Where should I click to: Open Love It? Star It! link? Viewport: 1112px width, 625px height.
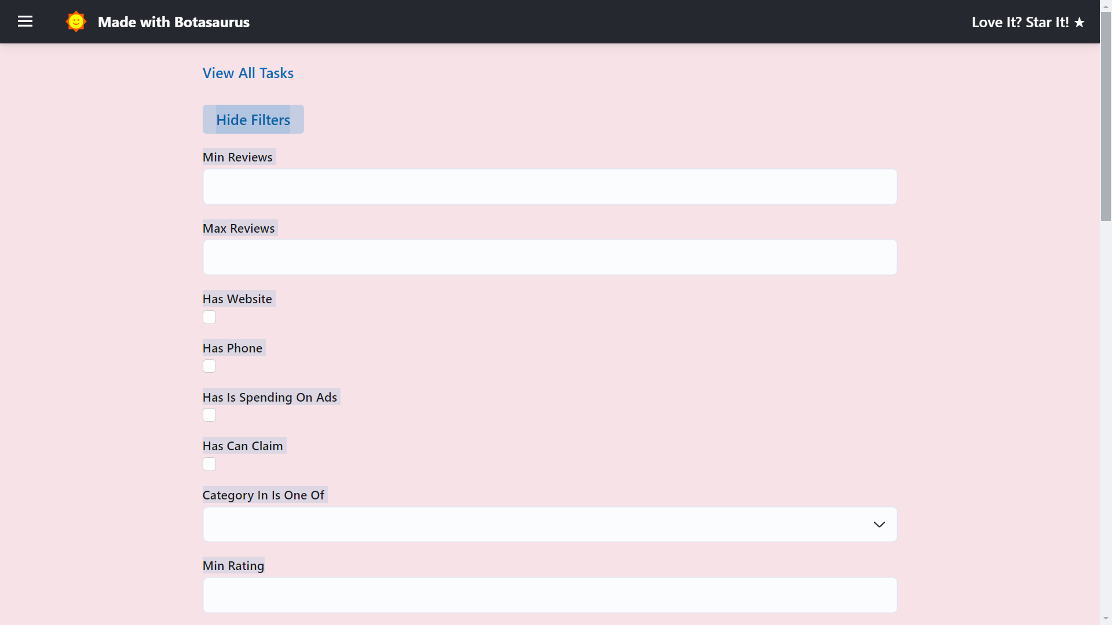pos(1020,23)
